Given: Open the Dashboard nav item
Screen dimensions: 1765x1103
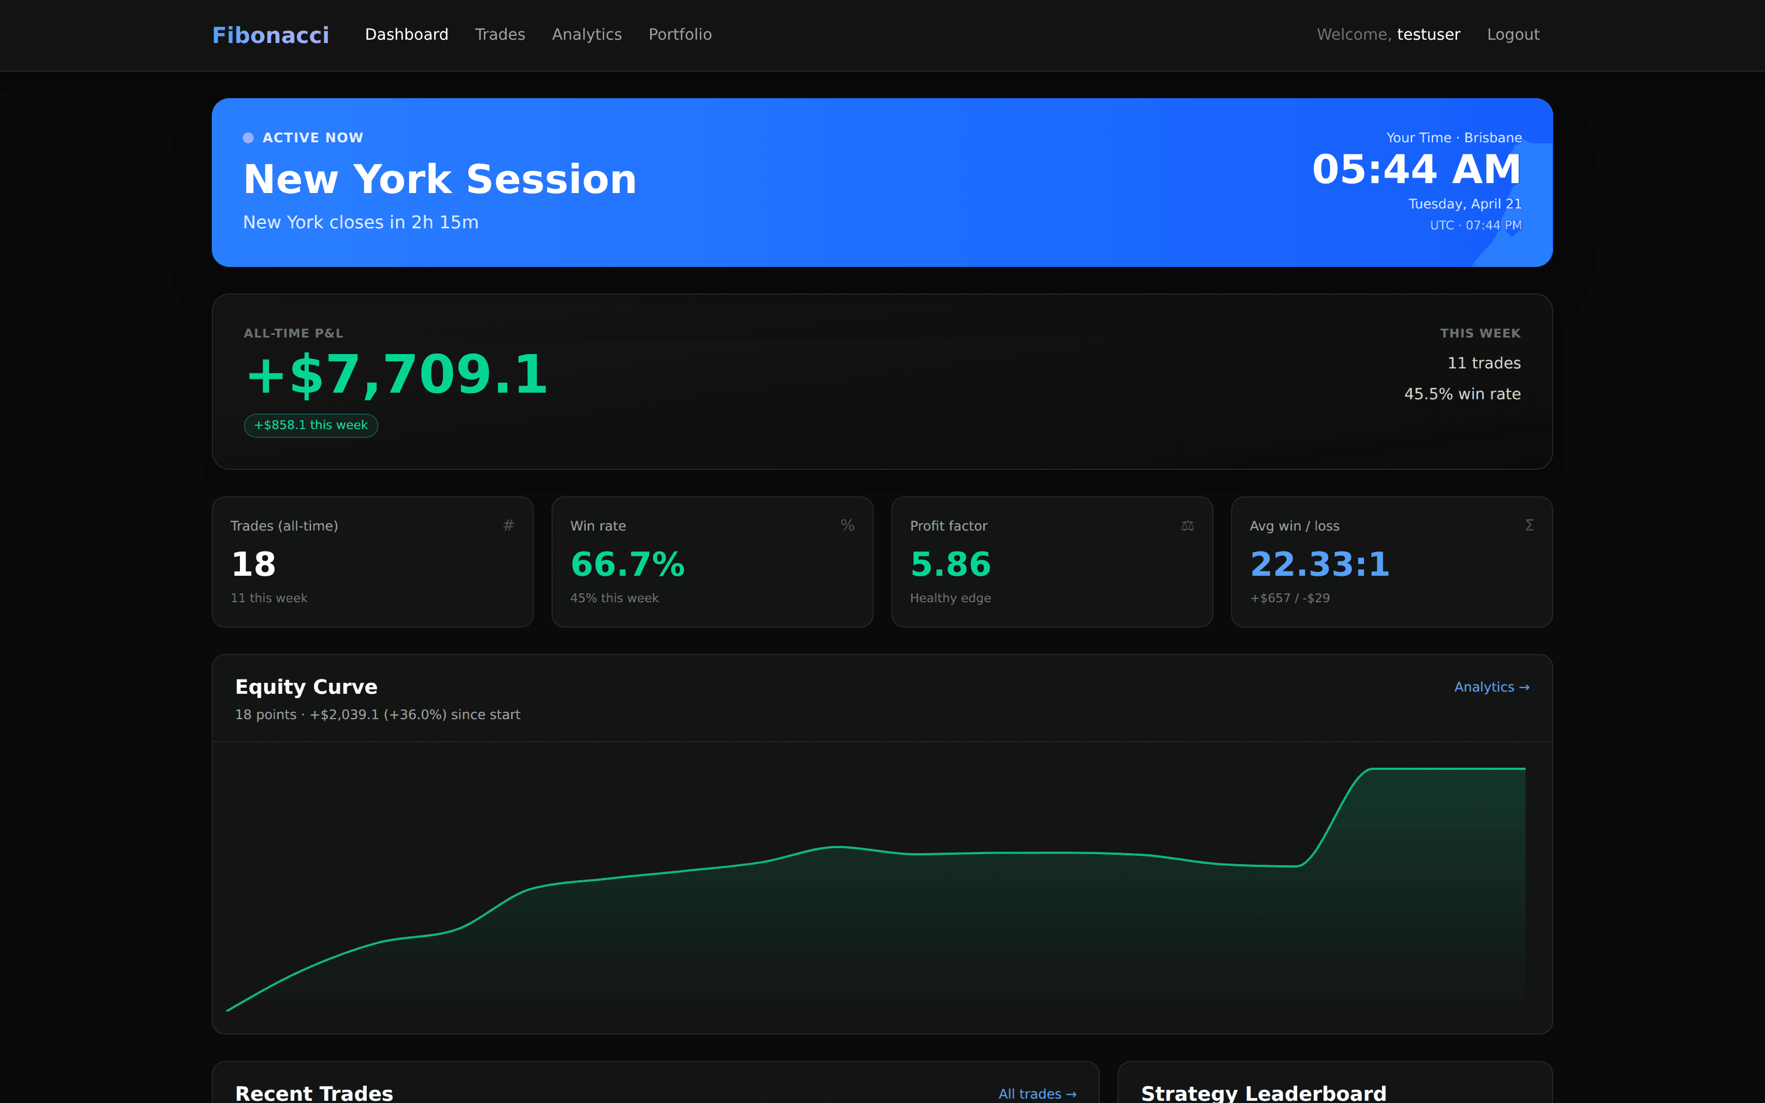Looking at the screenshot, I should pos(407,34).
